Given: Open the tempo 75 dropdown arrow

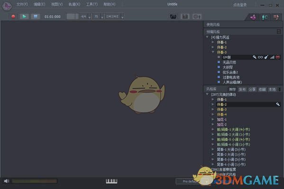Looking at the screenshot, I should (102, 17).
